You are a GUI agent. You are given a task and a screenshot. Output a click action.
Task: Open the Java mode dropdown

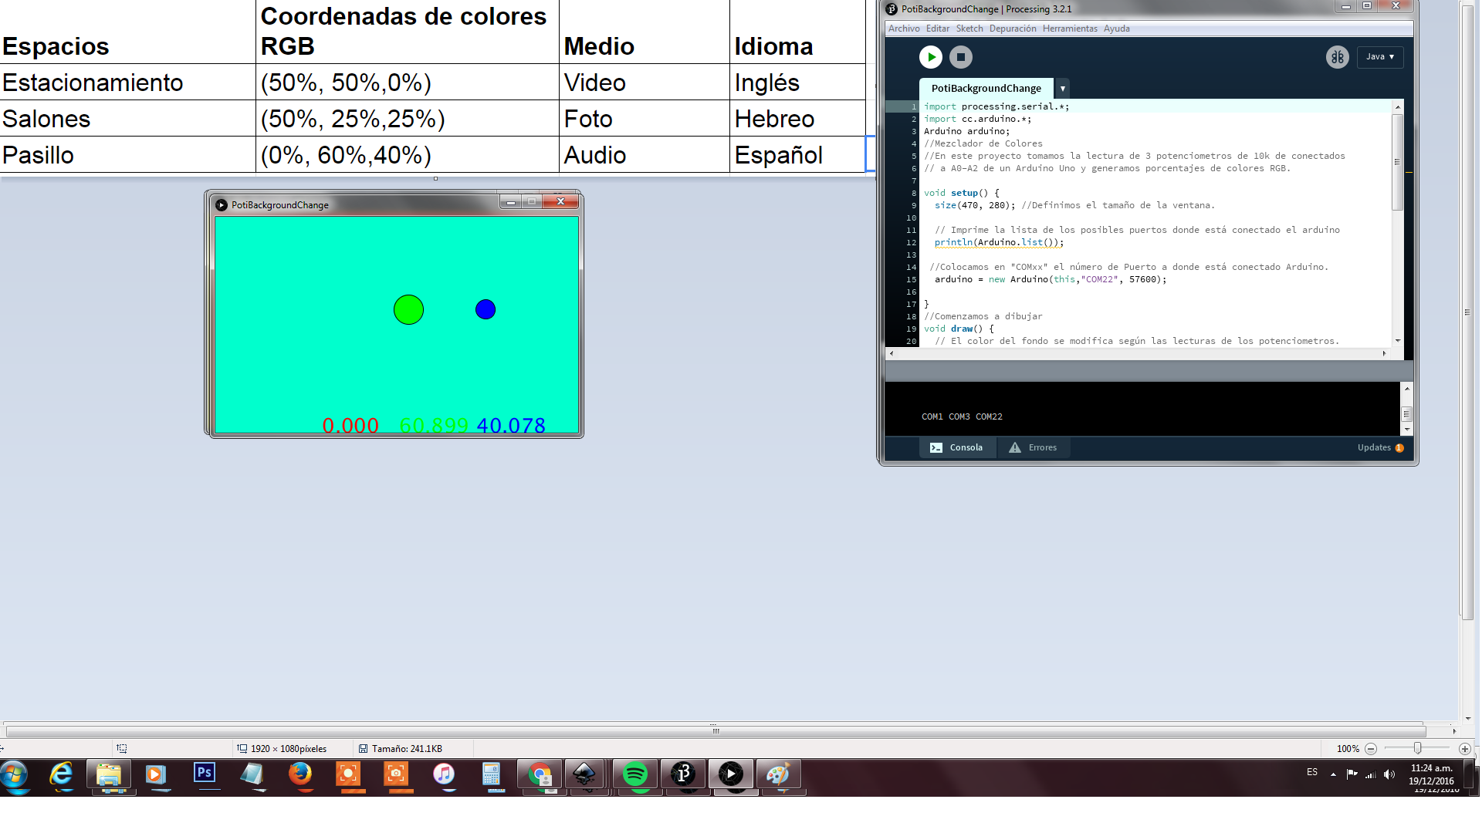coord(1379,56)
